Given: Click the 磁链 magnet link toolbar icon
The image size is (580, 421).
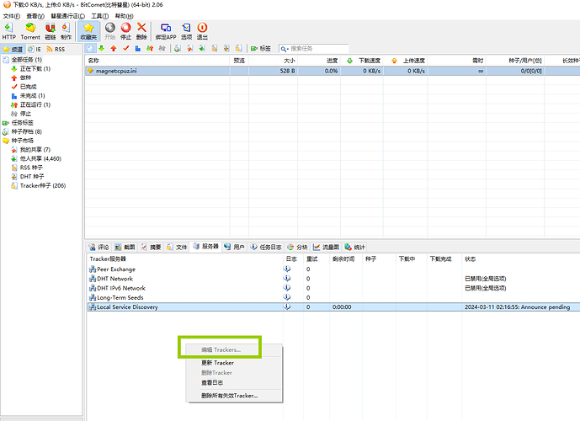Looking at the screenshot, I should [50, 31].
